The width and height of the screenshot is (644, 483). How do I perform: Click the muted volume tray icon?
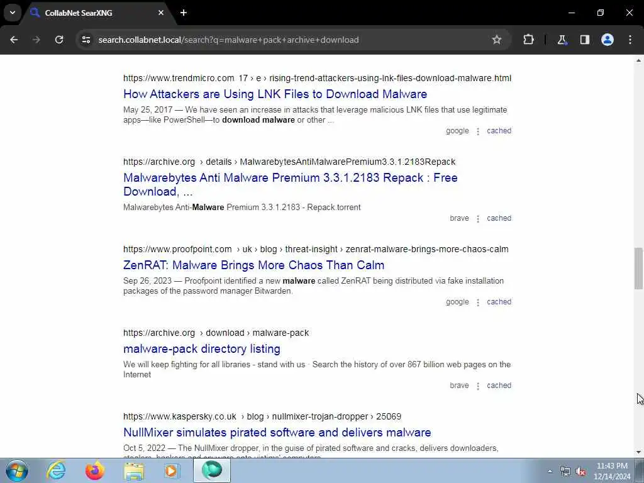tap(580, 472)
